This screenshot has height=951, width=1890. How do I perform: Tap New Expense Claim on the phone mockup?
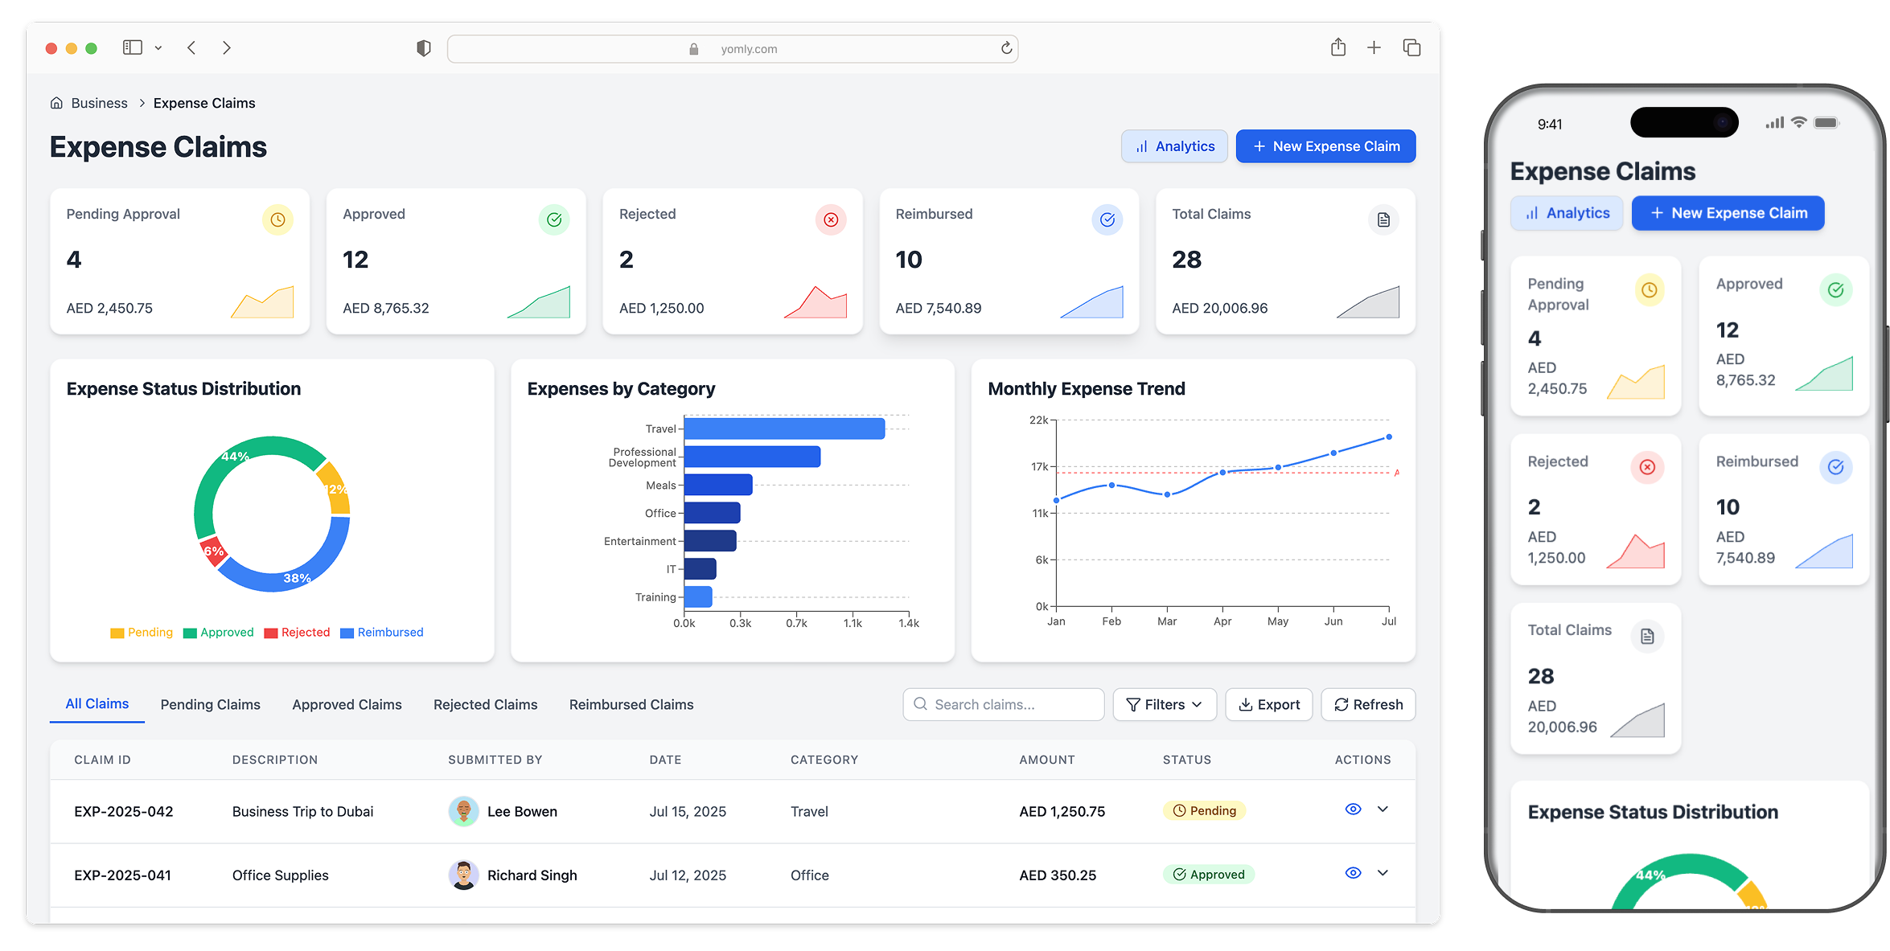[1728, 213]
